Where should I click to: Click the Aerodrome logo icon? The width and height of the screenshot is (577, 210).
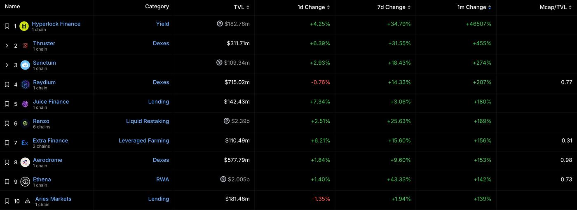25,162
